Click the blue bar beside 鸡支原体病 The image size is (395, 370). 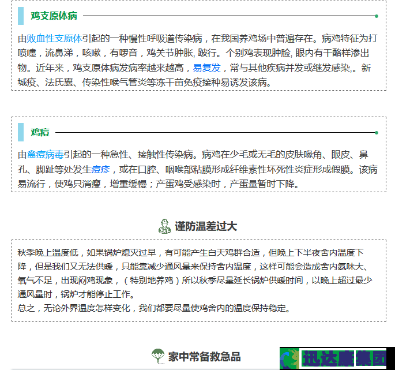point(21,16)
